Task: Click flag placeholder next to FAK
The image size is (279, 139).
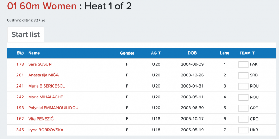Action: (x=243, y=64)
